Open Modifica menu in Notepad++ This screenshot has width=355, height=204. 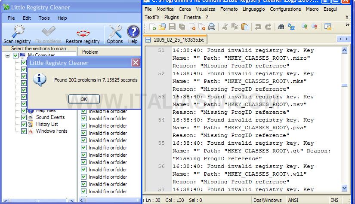coord(165,9)
